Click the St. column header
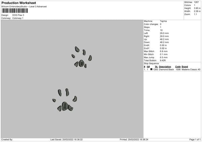This screenshot has width=202, height=142. coord(157,67)
